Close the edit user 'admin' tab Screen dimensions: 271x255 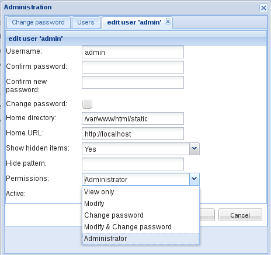tap(168, 21)
